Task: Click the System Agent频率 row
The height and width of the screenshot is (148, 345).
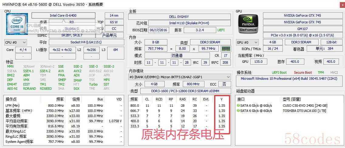Action: click(x=63, y=142)
